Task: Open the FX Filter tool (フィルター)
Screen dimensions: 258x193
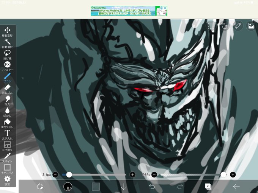Action: coord(7,66)
